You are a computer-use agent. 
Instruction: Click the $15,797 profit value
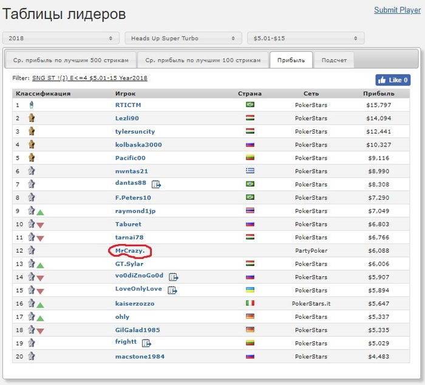(379, 105)
